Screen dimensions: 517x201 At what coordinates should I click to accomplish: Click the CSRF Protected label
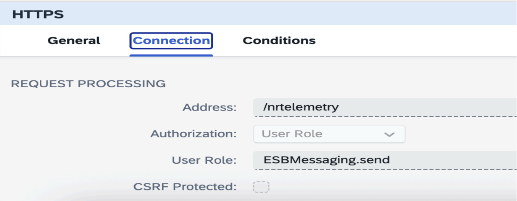pos(185,186)
